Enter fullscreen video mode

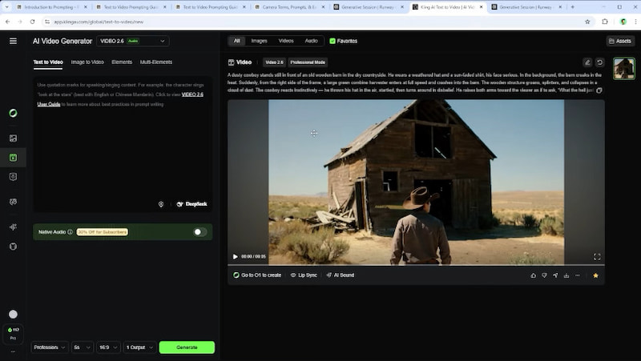597,257
